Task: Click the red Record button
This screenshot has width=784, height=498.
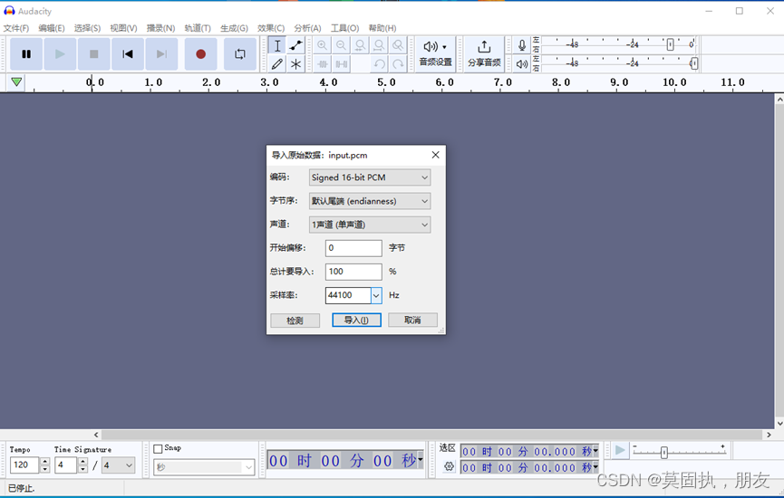Action: 200,54
